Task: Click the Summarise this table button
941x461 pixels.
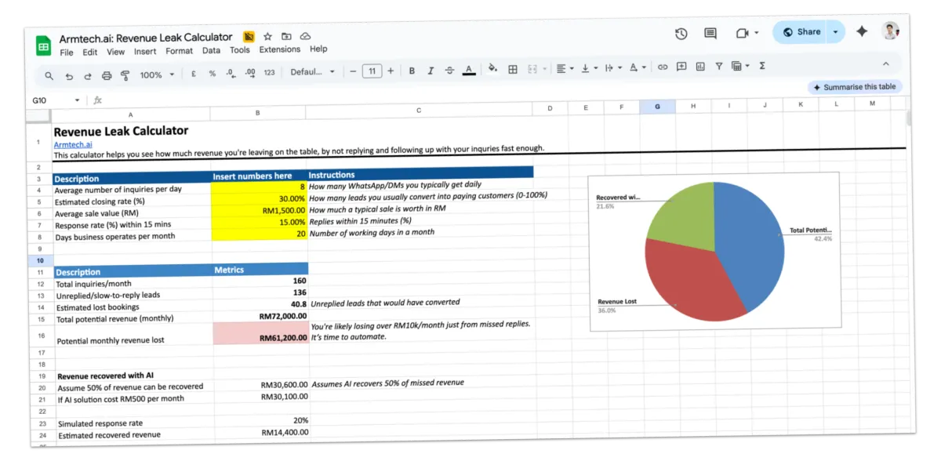Action: click(856, 87)
